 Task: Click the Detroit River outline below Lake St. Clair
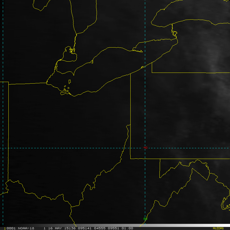pos(57,66)
